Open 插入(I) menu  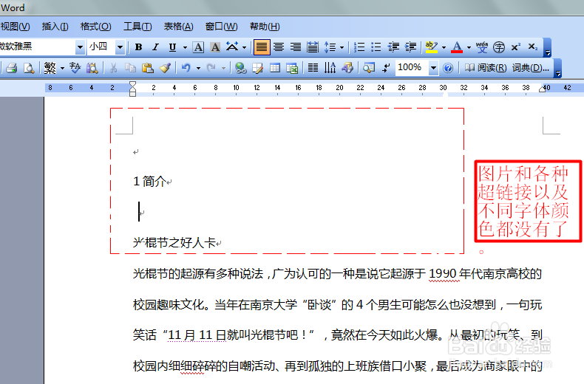point(55,27)
